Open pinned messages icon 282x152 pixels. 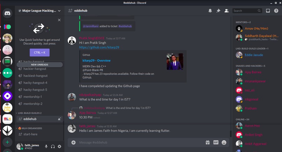tap(218, 11)
